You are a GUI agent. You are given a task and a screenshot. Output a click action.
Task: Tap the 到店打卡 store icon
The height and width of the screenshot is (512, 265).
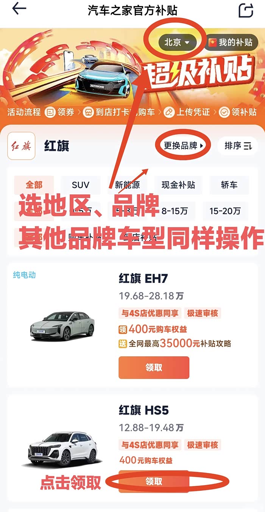point(89,112)
